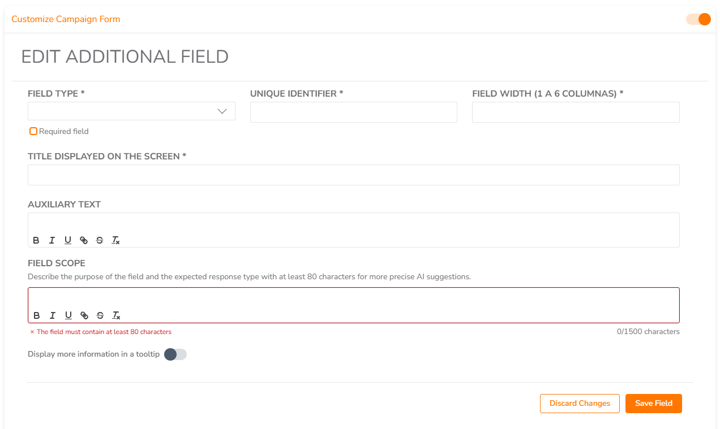
Task: Apply strikethrough in Field Scope toolbar
Action: (100, 315)
